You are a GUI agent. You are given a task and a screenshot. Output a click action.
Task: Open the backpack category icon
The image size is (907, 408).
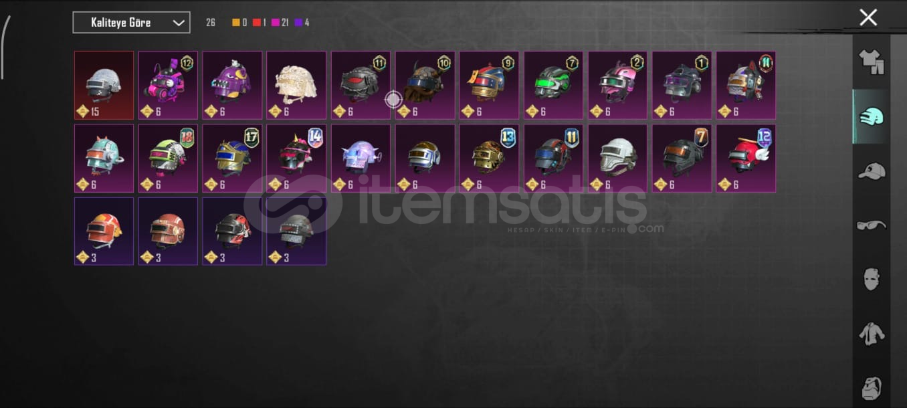click(x=872, y=388)
